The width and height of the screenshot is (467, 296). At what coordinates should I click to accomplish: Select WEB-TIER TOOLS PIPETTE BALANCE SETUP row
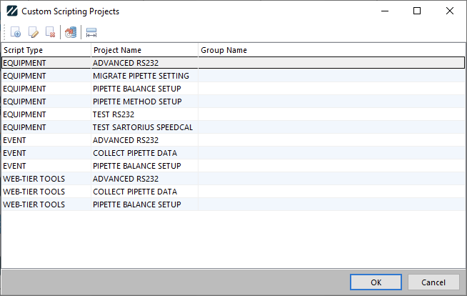pos(136,204)
